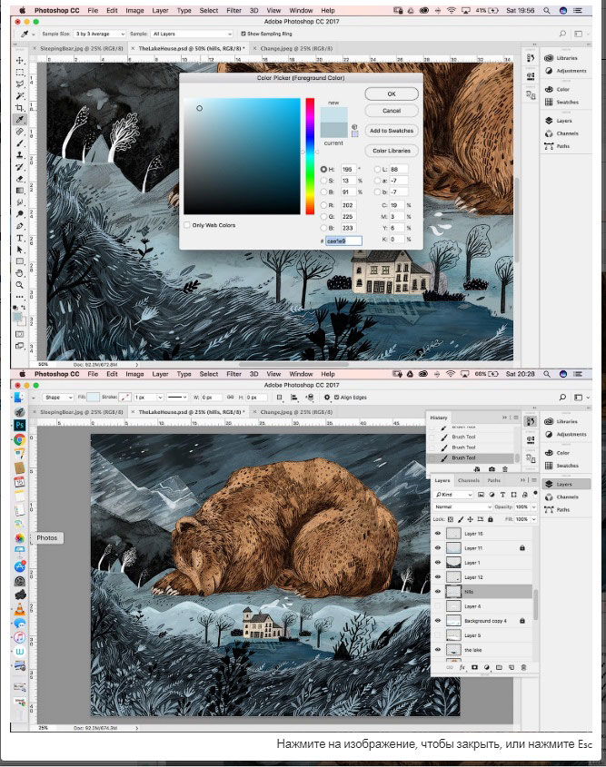Add layer mask icon in Layers panel
The width and height of the screenshot is (606, 767).
point(474,667)
